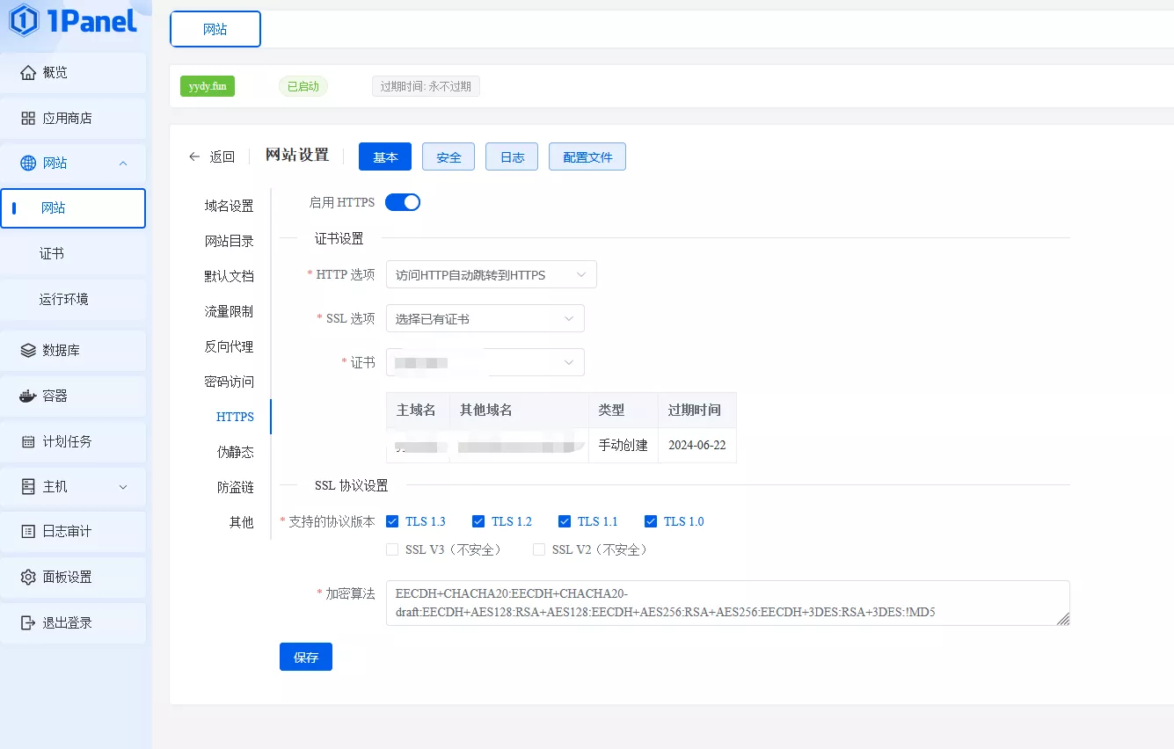Open the 应用商店 sidebar item
The width and height of the screenshot is (1174, 749).
(73, 118)
